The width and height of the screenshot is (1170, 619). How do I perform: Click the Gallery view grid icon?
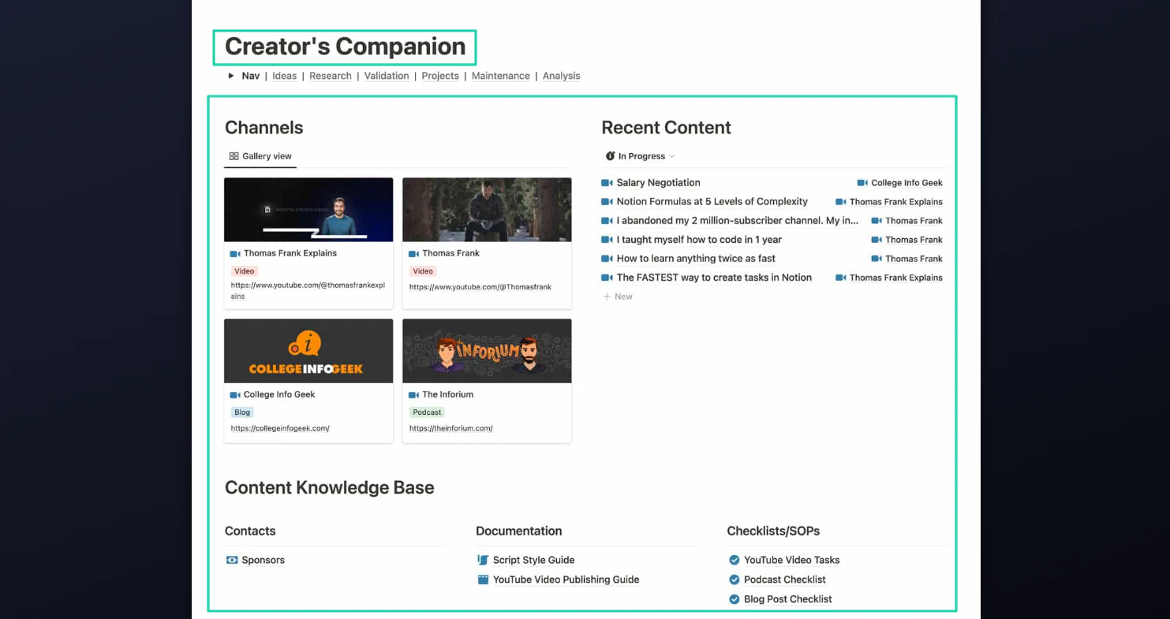coord(234,156)
